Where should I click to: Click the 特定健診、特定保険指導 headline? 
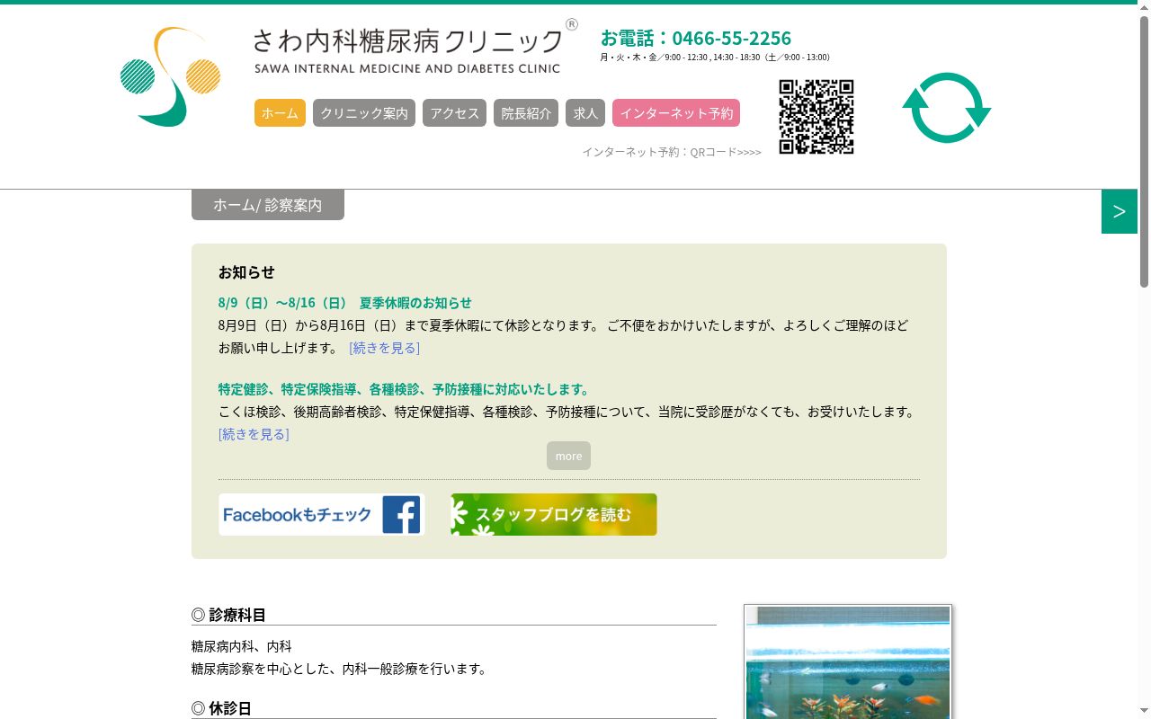(x=406, y=389)
